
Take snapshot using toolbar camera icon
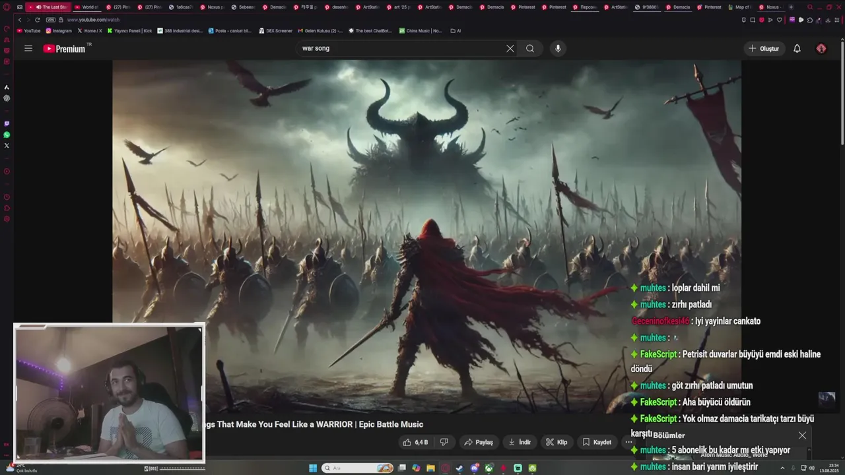(x=753, y=20)
